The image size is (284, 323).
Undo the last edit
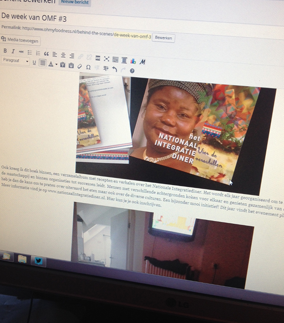coord(115,69)
